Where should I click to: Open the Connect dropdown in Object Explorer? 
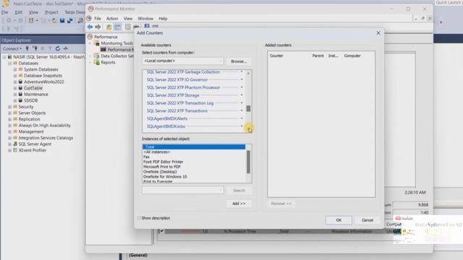click(12, 48)
